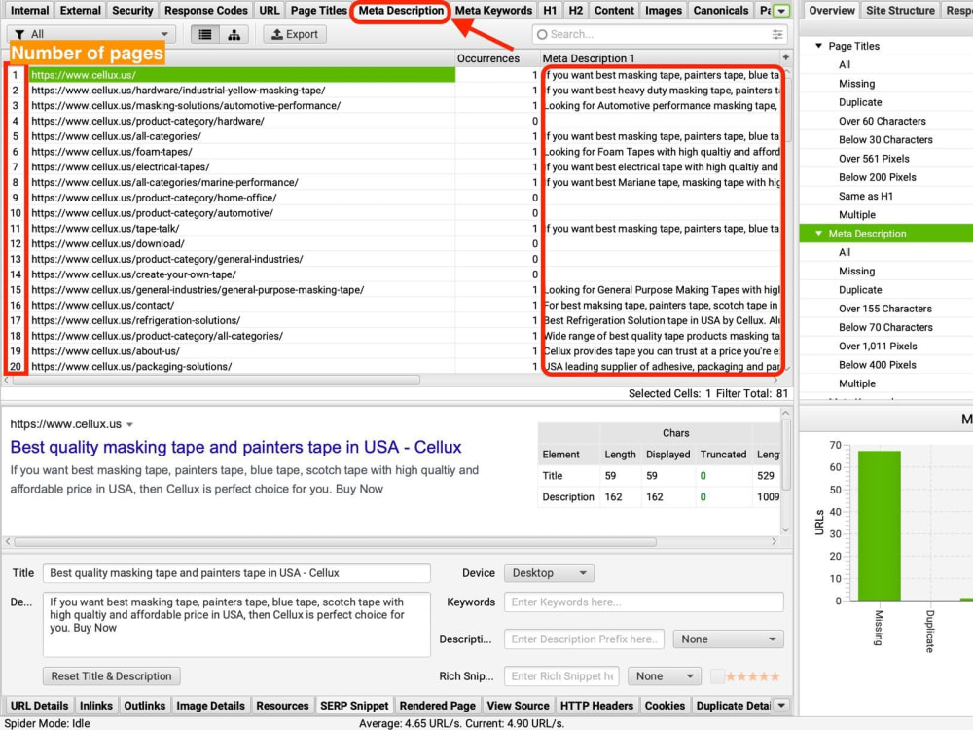Click in the Description text area

tap(236, 624)
